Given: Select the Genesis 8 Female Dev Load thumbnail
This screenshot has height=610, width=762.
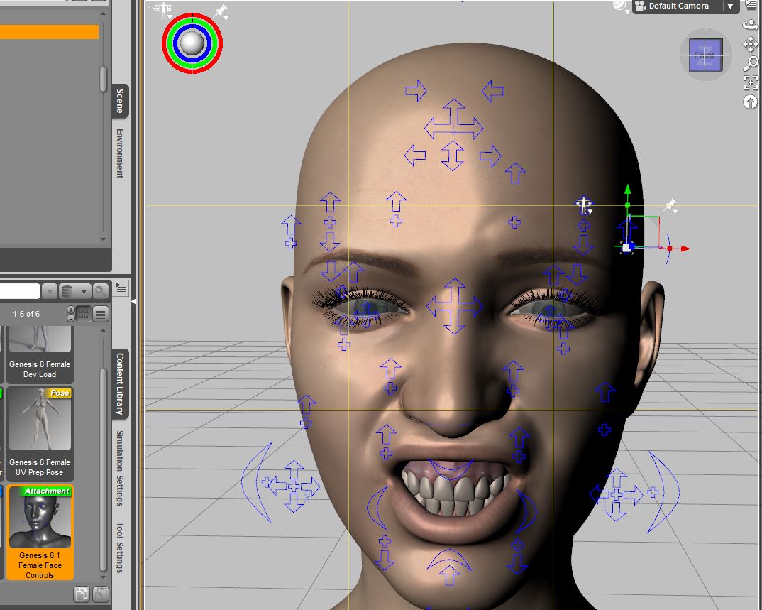Looking at the screenshot, I should [40, 354].
